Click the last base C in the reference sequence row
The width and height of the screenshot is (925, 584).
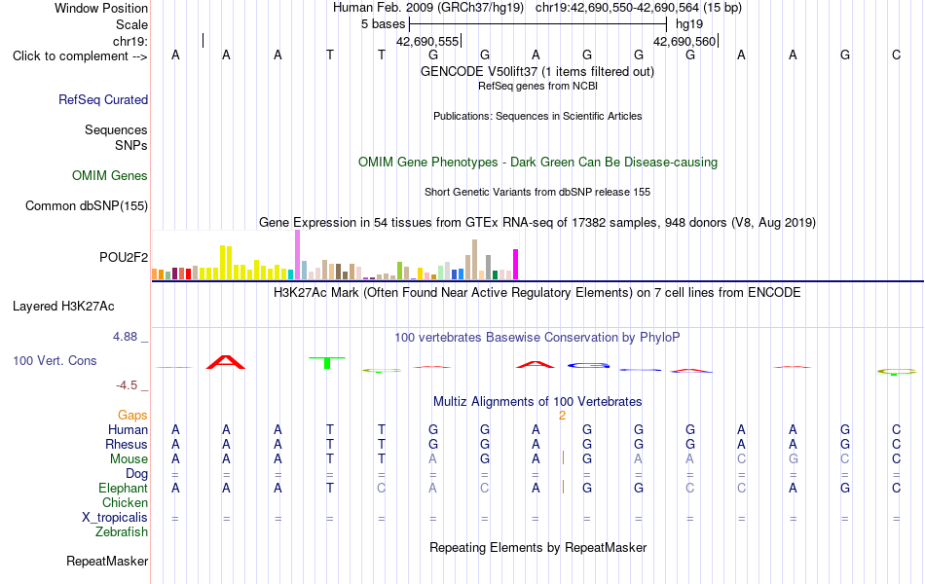[896, 55]
